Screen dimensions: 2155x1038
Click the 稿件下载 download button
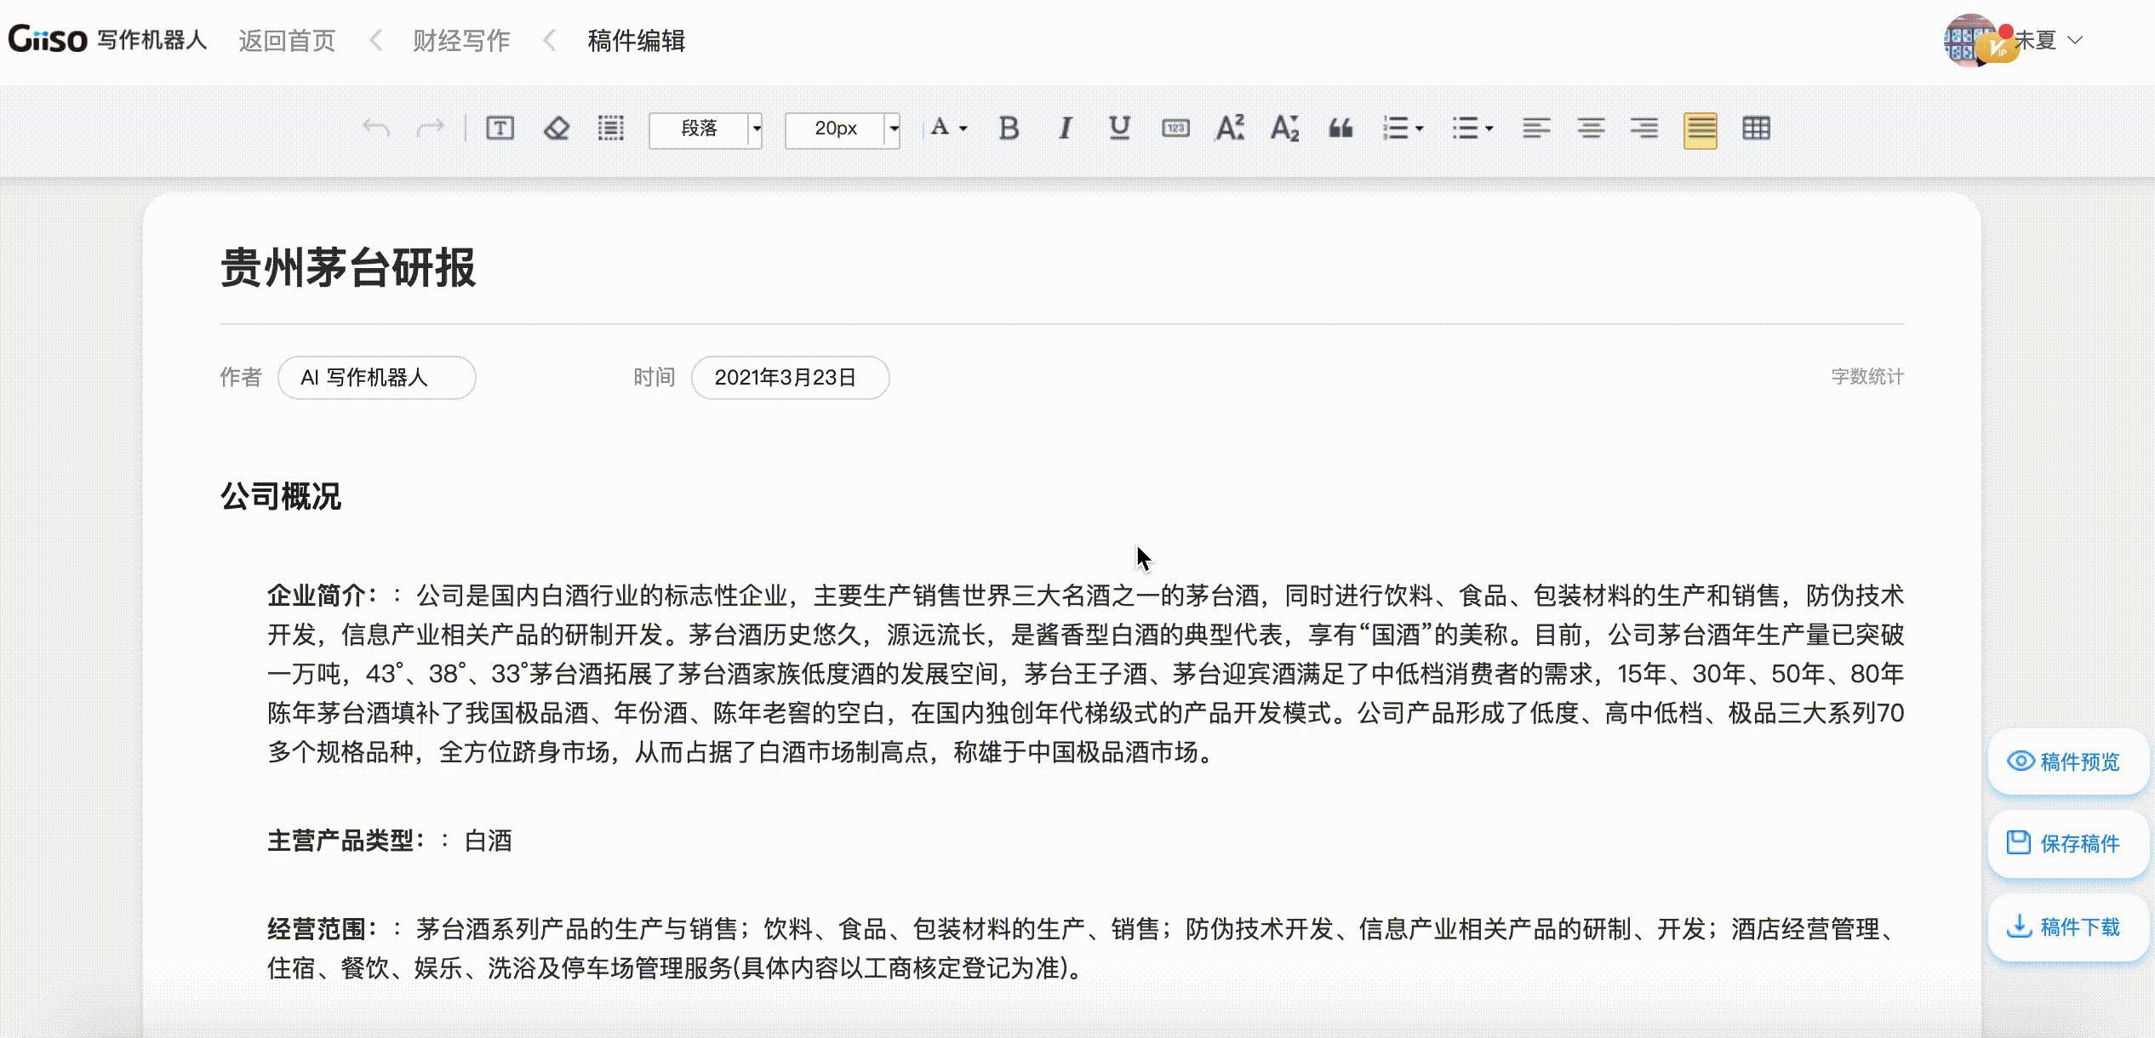2067,927
